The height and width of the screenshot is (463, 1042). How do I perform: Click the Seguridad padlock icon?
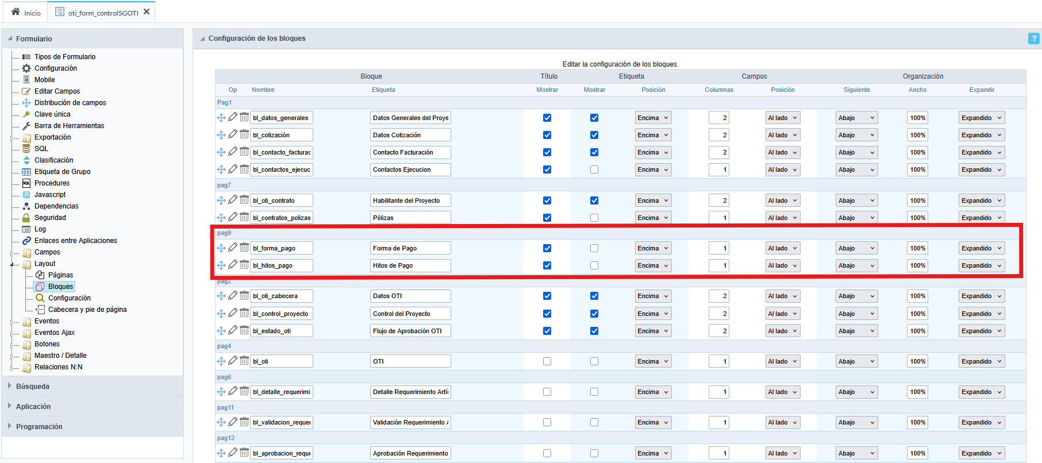tap(26, 218)
